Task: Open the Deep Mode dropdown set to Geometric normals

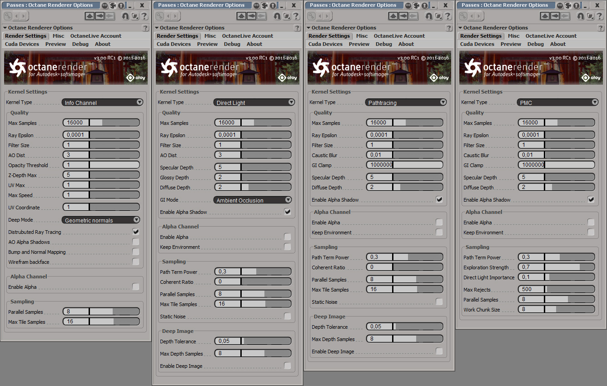Action: point(101,220)
